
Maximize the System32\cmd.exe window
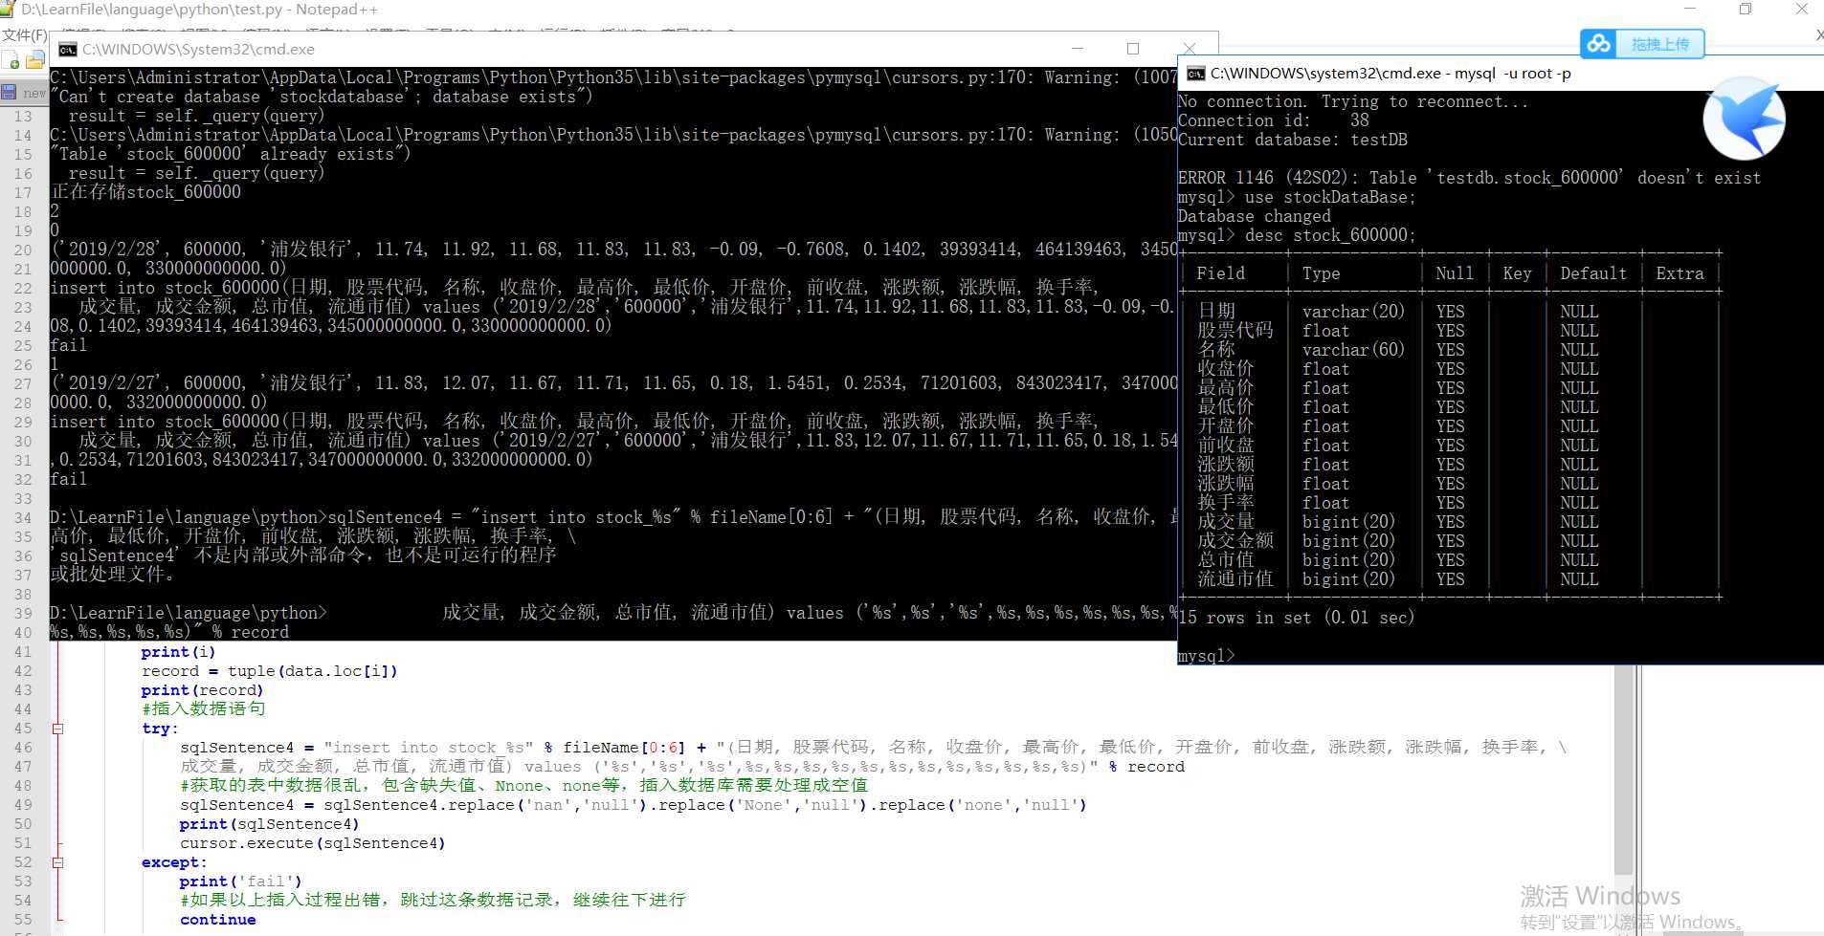(1133, 49)
